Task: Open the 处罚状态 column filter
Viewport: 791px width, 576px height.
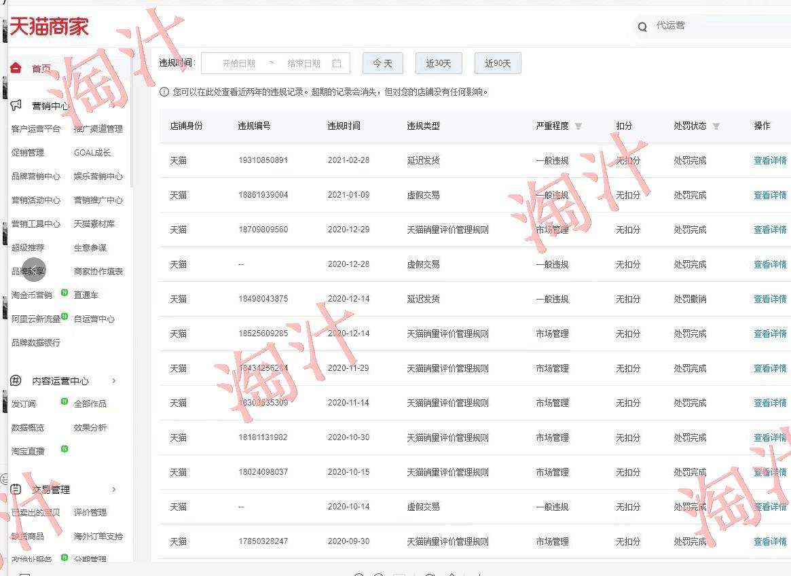Action: [716, 126]
